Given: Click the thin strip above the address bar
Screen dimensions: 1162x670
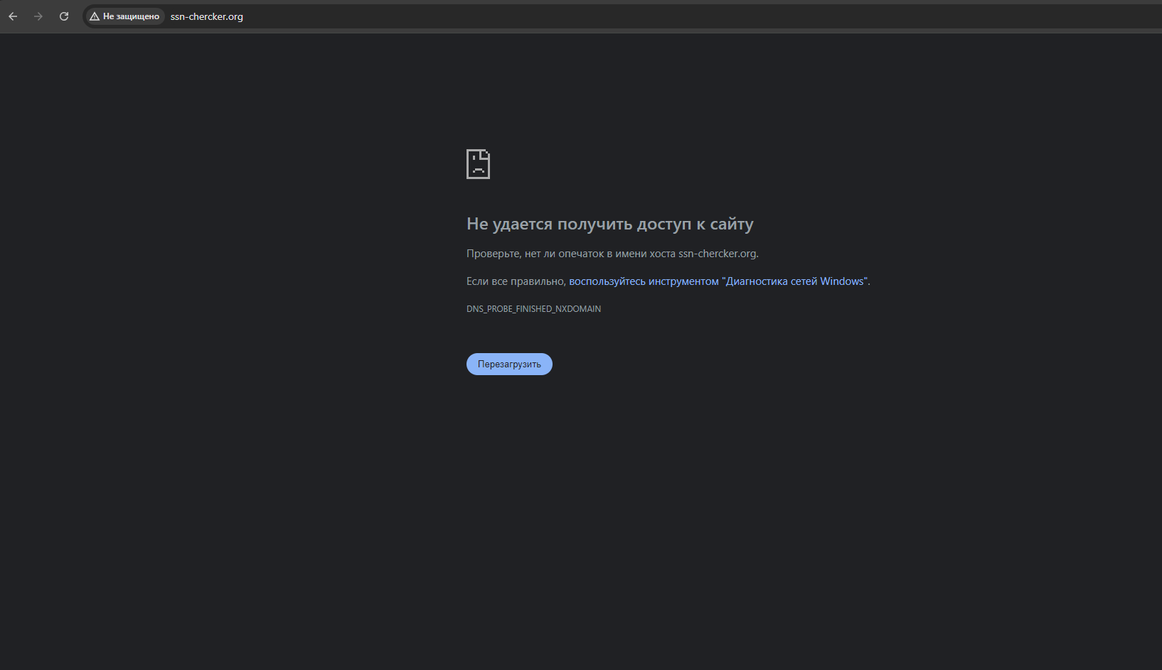Looking at the screenshot, I should click(x=569, y=2).
